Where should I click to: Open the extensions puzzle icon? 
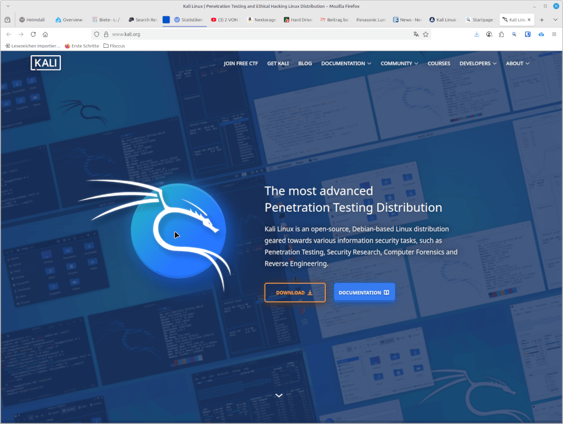[501, 34]
